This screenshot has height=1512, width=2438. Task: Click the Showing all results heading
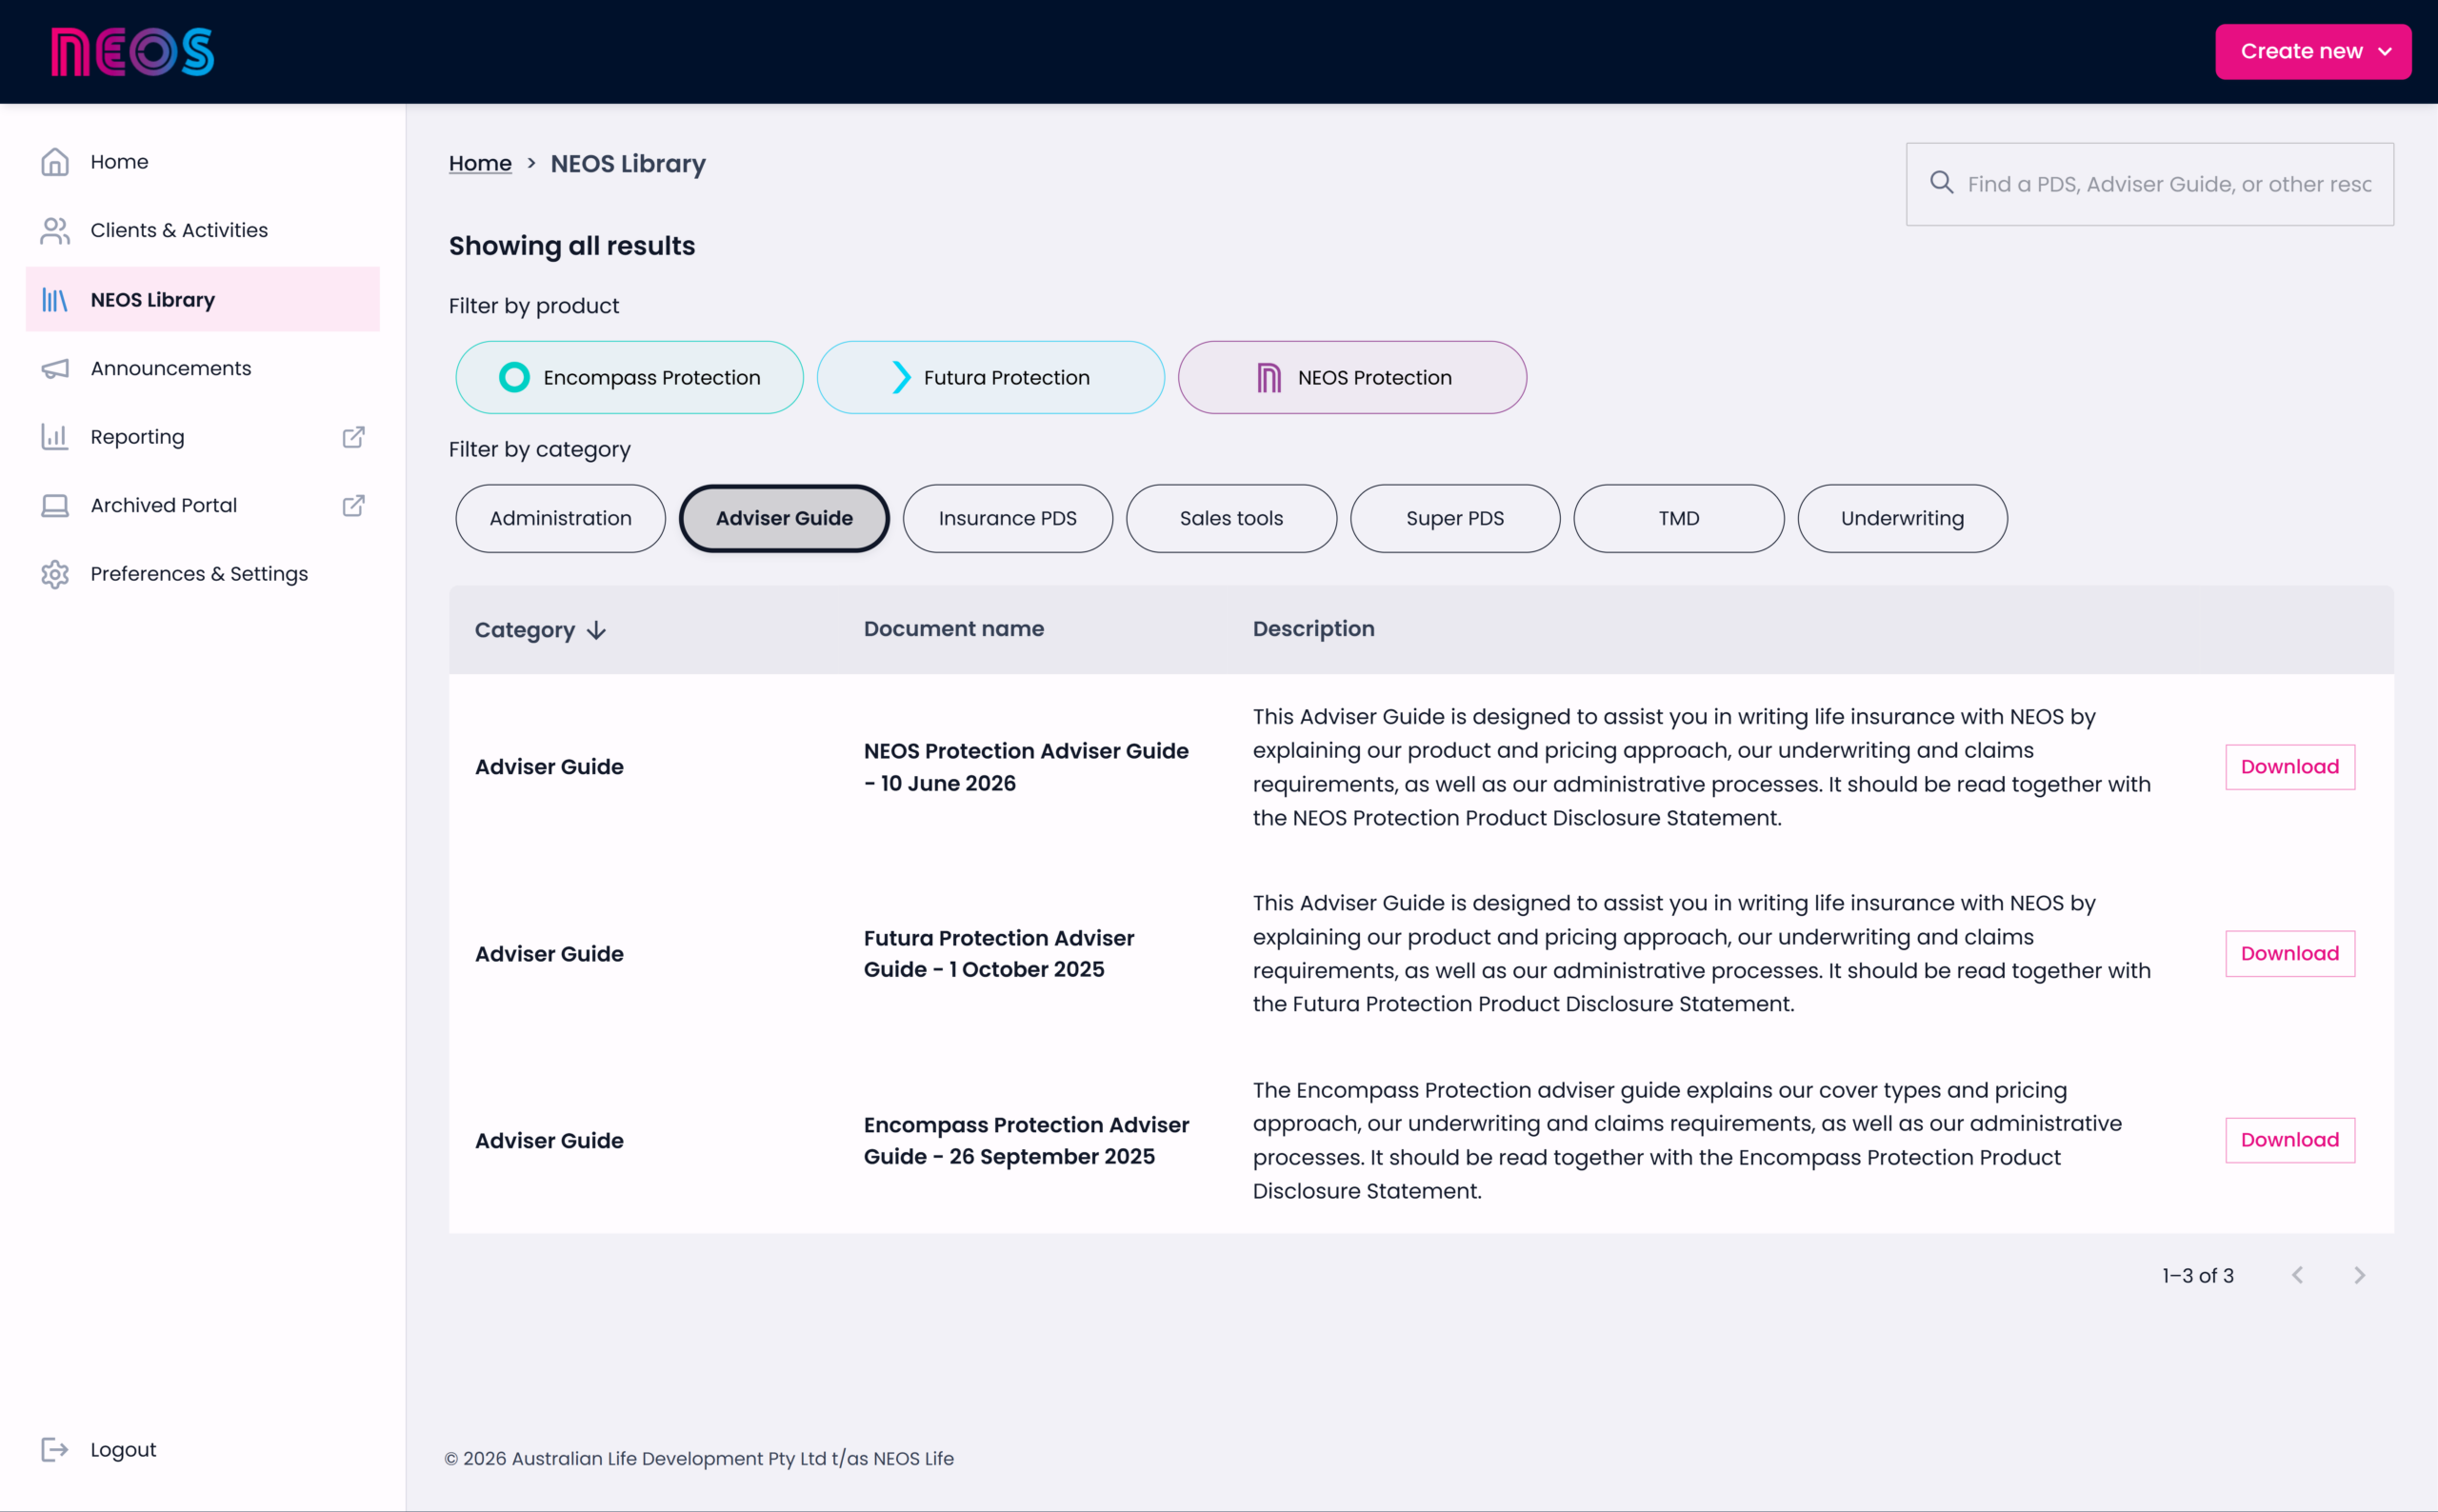click(571, 246)
